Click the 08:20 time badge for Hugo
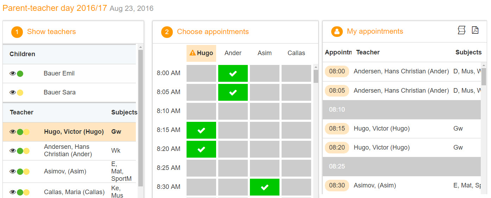This screenshot has height=198, width=491. [x=337, y=147]
